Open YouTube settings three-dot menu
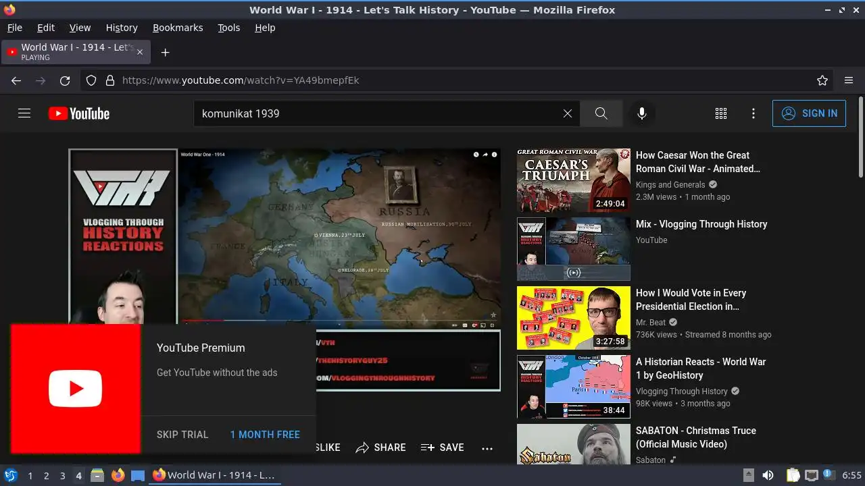The width and height of the screenshot is (865, 486). 753,113
